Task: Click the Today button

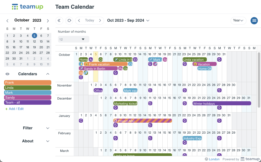Action: [90, 21]
